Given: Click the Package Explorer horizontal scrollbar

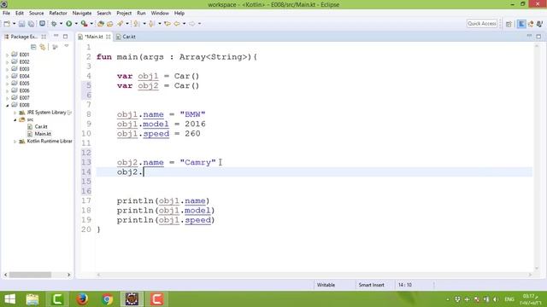Looking at the screenshot, I should point(30,275).
